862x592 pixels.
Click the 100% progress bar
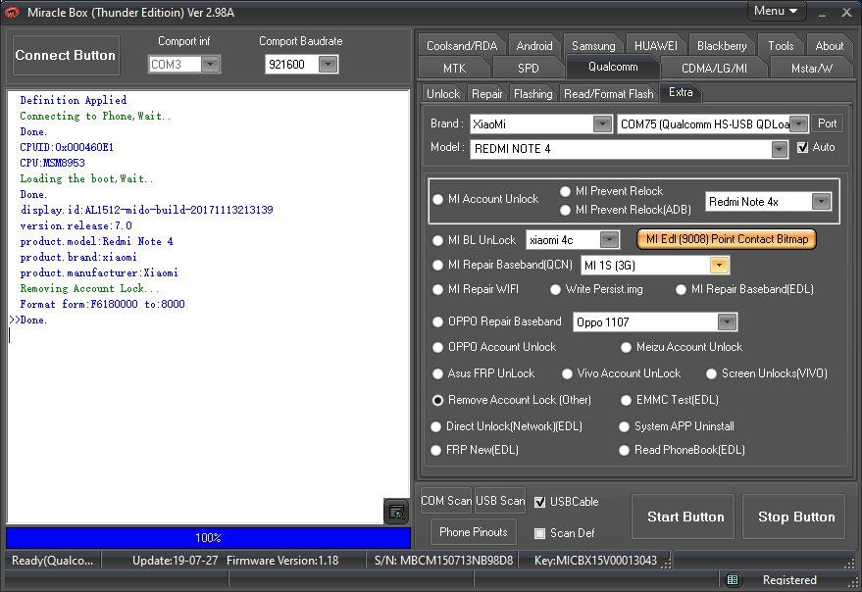coord(208,538)
